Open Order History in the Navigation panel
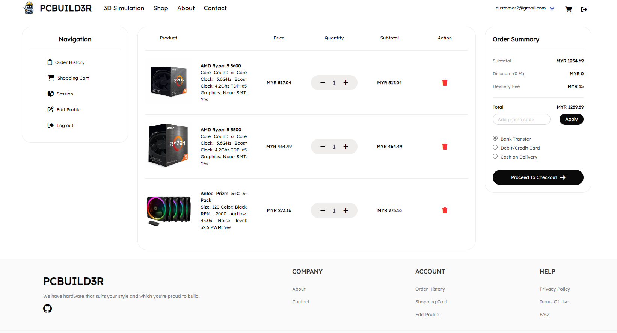This screenshot has height=333, width=617. point(70,62)
